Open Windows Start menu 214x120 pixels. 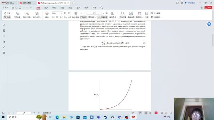tap(3, 117)
